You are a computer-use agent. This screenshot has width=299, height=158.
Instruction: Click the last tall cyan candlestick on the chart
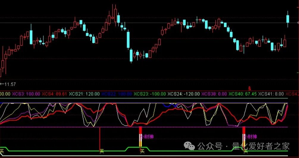[x=288, y=19]
